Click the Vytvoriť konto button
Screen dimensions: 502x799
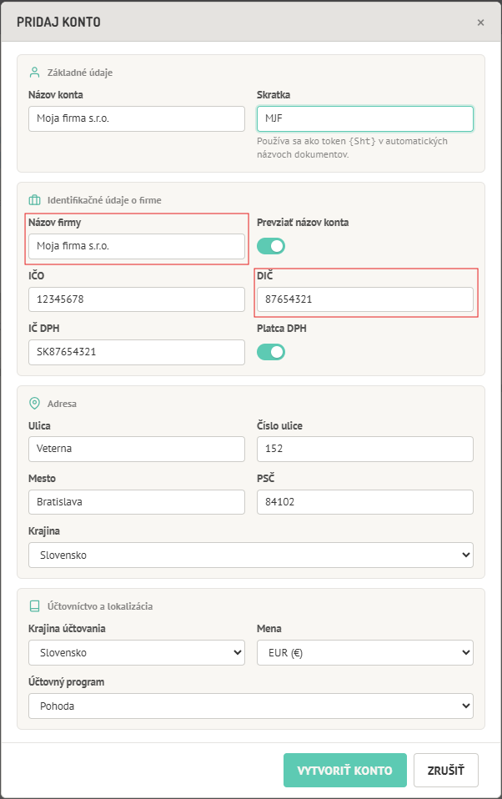[345, 770]
